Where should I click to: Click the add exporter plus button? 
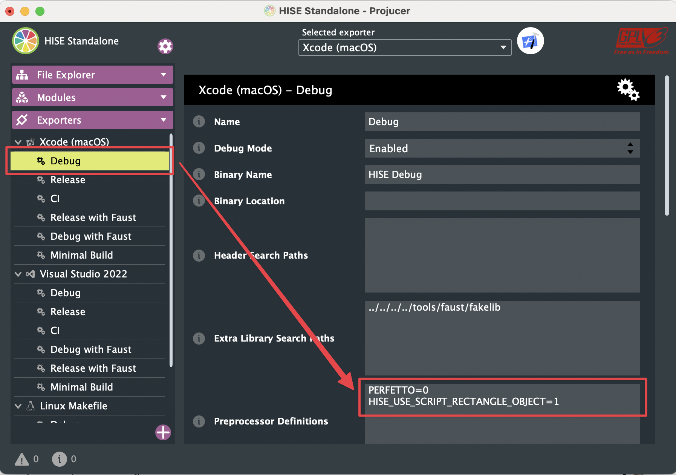163,432
